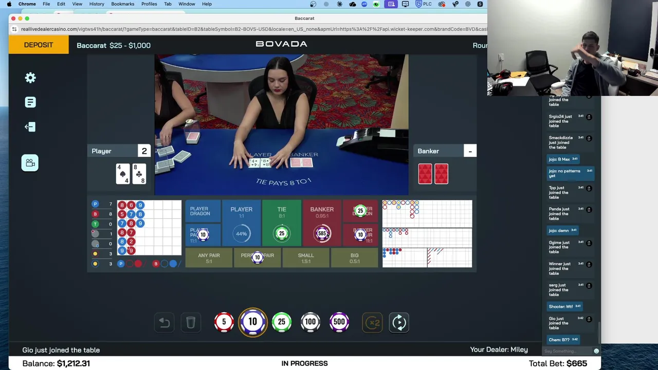658x370 pixels.
Task: Open the Chrome menu
Action: click(27, 4)
